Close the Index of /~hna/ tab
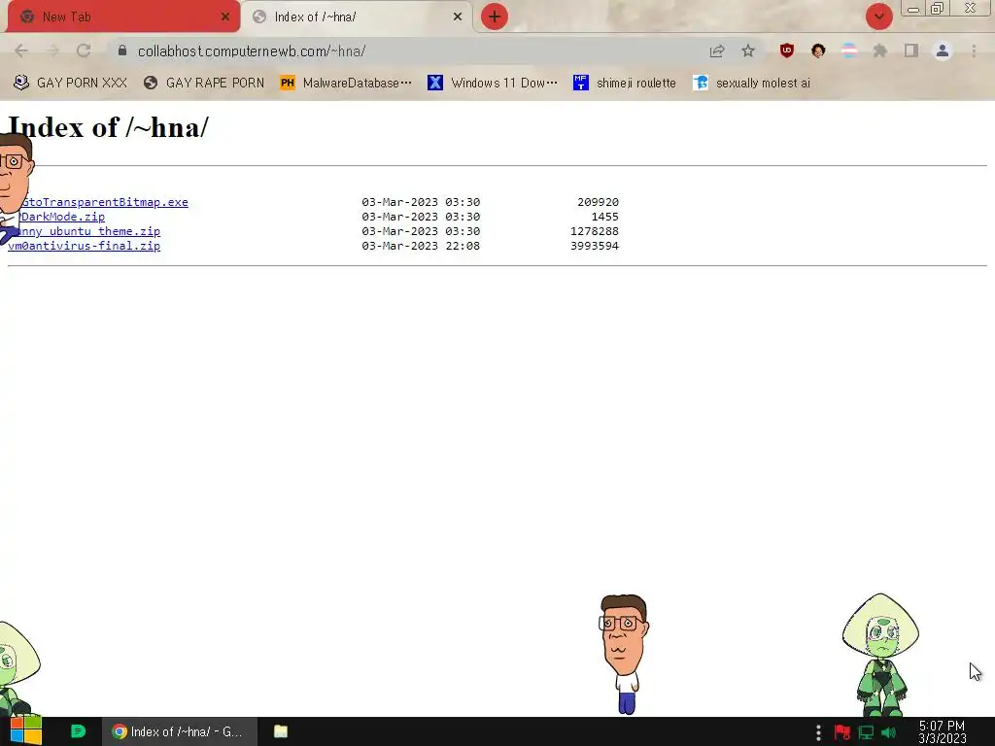The width and height of the screenshot is (995, 746). (458, 17)
